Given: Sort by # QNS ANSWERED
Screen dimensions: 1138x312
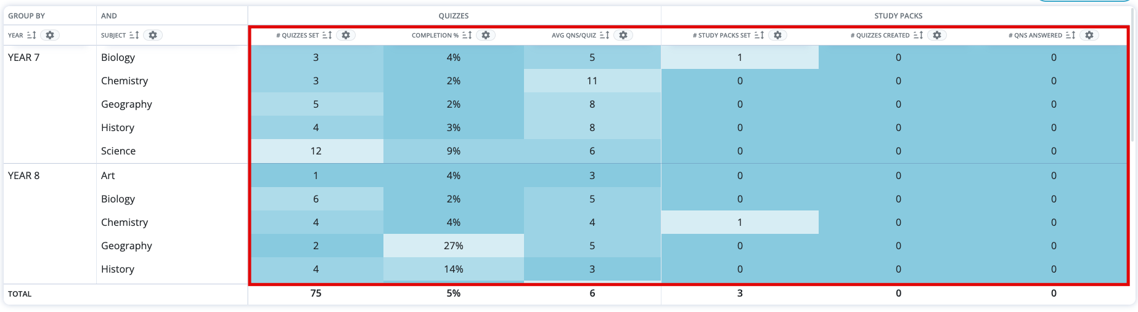Looking at the screenshot, I should tap(1070, 36).
